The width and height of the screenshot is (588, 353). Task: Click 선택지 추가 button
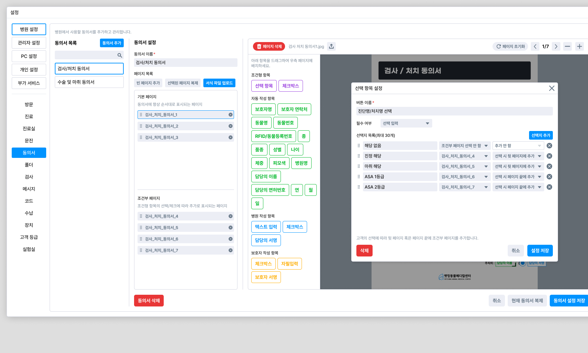(541, 135)
